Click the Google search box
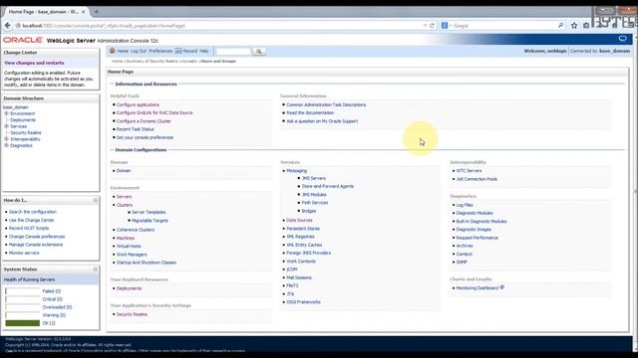Image resolution: width=638 pixels, height=358 pixels. coord(504,26)
